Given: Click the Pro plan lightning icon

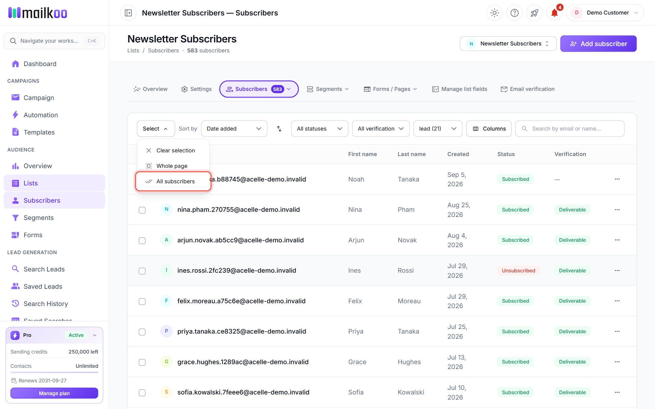Looking at the screenshot, I should (15, 335).
